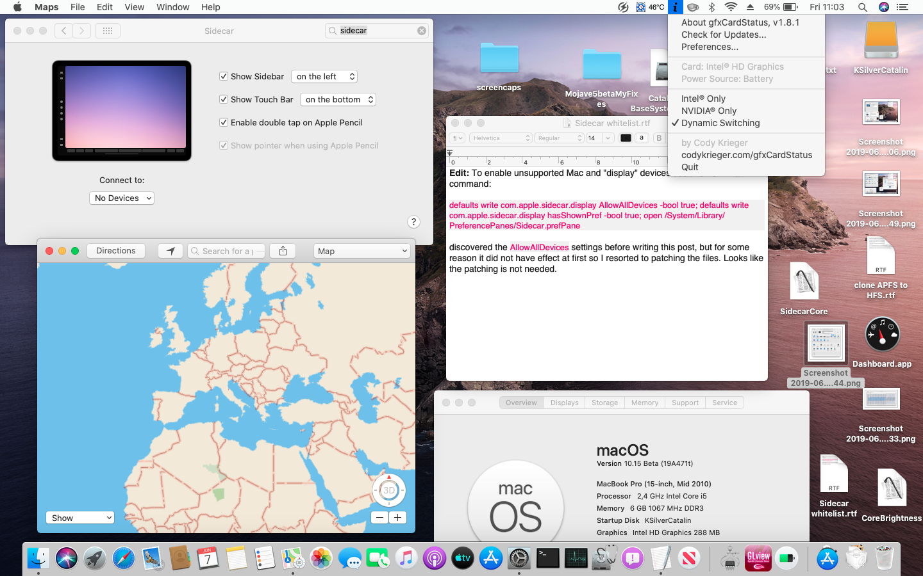Open the Show dropdown in Maps
Image resolution: width=923 pixels, height=576 pixels.
point(80,518)
